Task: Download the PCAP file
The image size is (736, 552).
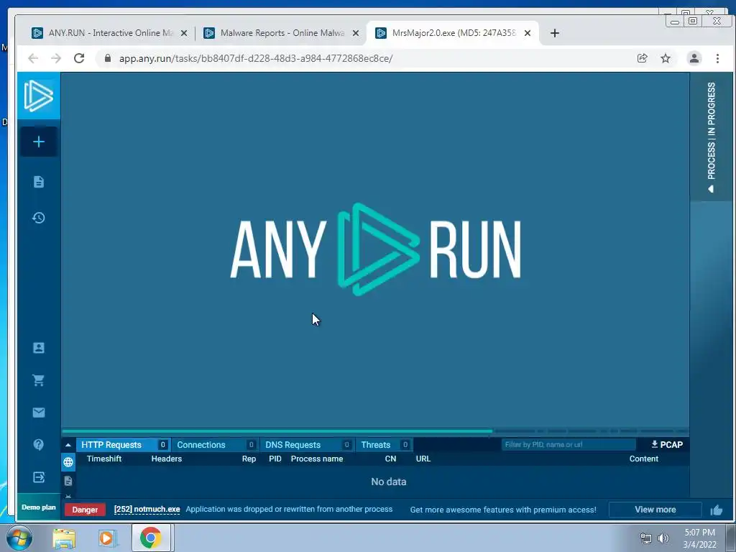Action: [x=666, y=444]
